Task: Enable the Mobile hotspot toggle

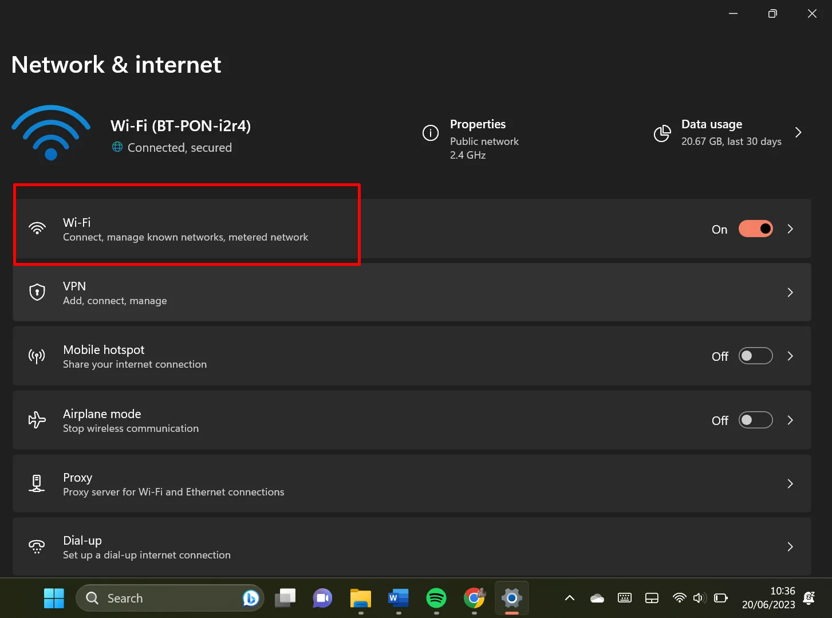Action: pyautogui.click(x=756, y=356)
